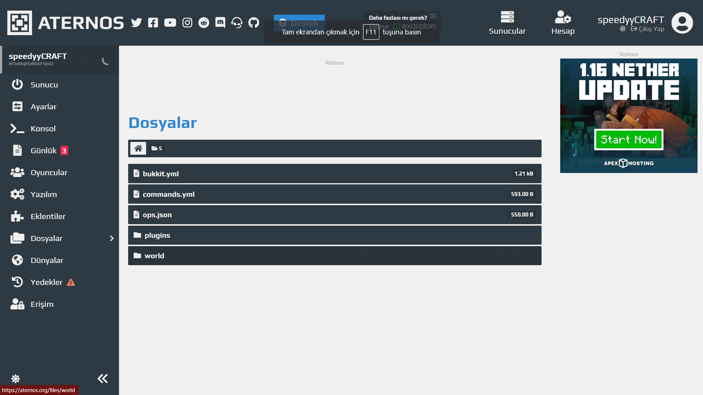Open the plugins folder
Image resolution: width=703 pixels, height=395 pixels.
335,235
